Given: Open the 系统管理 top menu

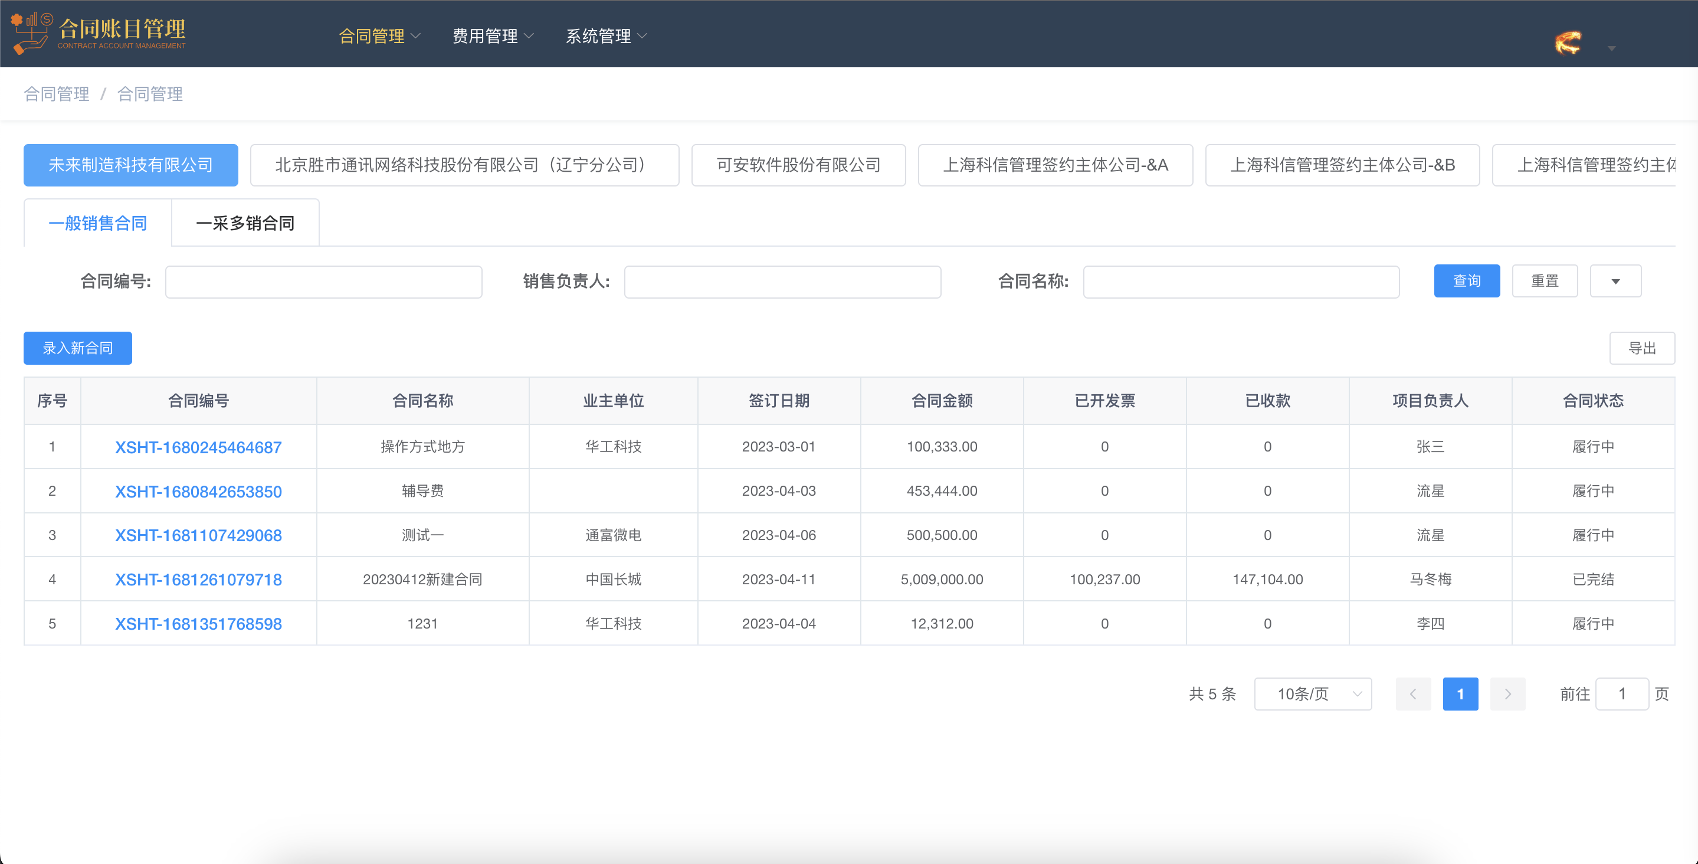Looking at the screenshot, I should coord(606,35).
